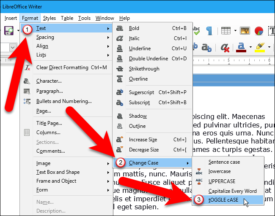The image size is (275, 216).
Task: Choose Capitalize Every Word option
Action: (x=228, y=191)
